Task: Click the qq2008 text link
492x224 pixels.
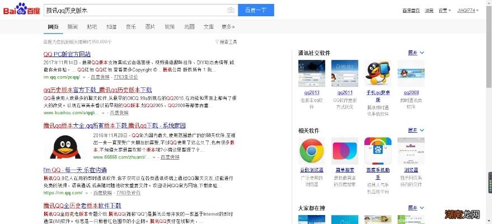Action: click(411, 93)
